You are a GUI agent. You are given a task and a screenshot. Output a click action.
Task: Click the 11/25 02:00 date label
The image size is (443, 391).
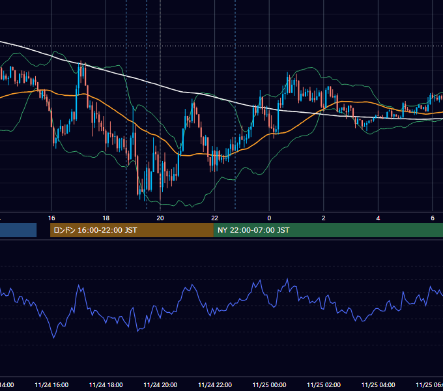click(x=324, y=385)
